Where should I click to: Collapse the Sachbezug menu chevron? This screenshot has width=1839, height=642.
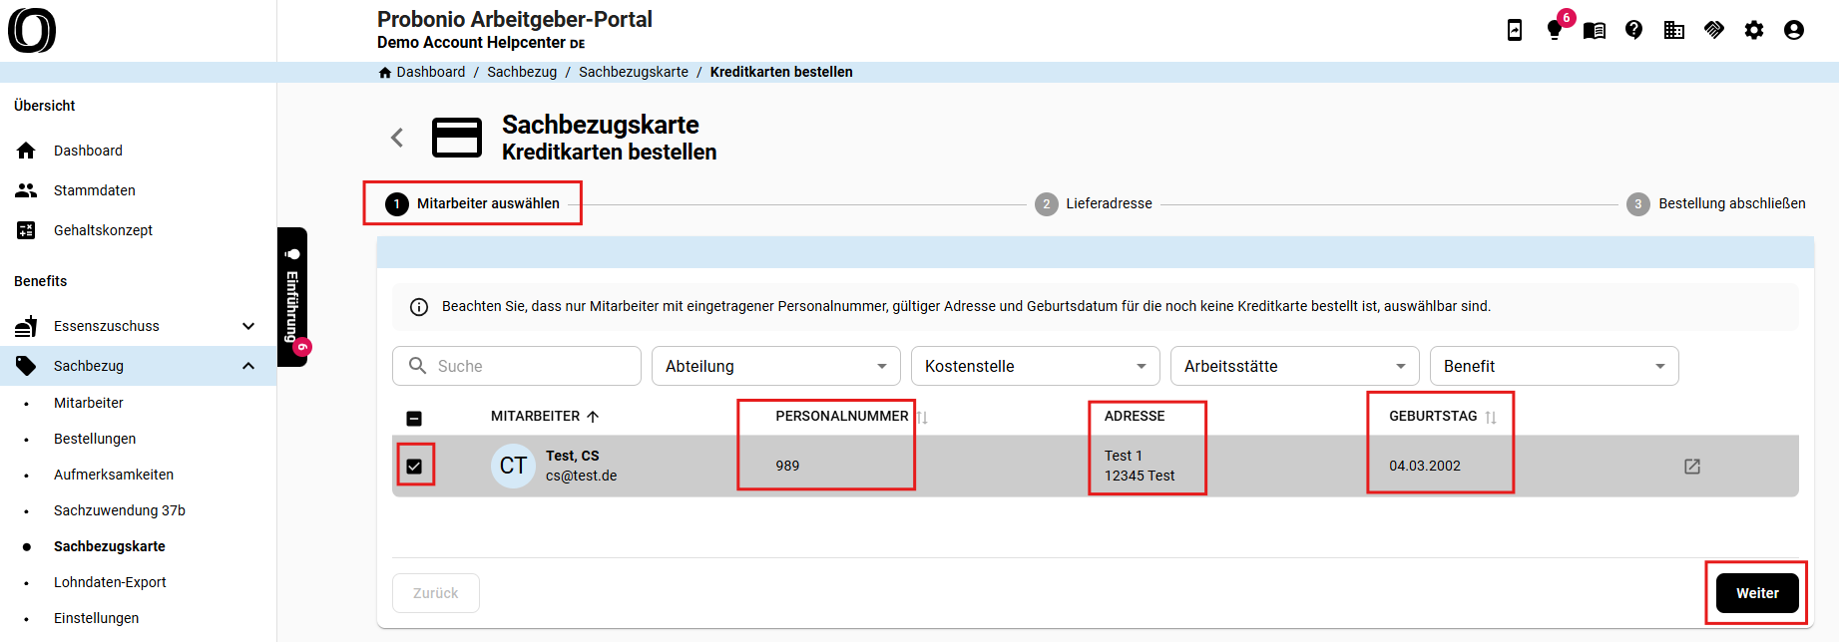(x=248, y=366)
